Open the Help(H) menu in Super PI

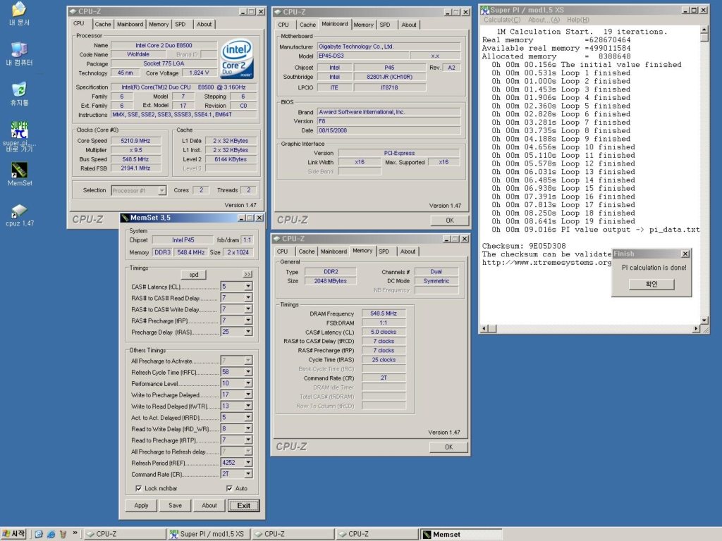tap(578, 20)
